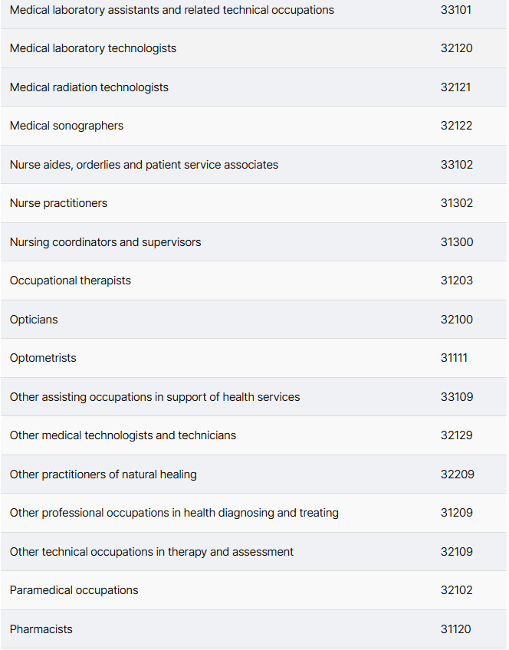Select NOC code 32122
This screenshot has height=650, width=509.
tap(456, 126)
